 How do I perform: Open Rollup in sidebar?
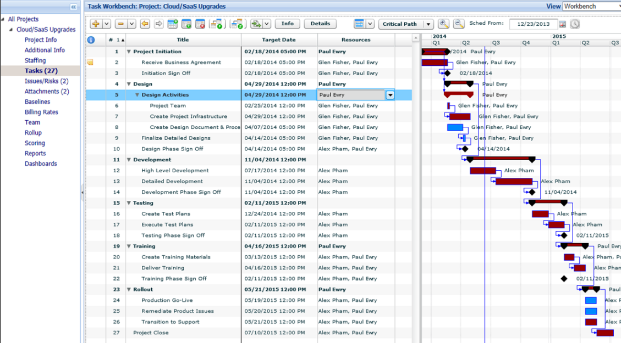(33, 132)
